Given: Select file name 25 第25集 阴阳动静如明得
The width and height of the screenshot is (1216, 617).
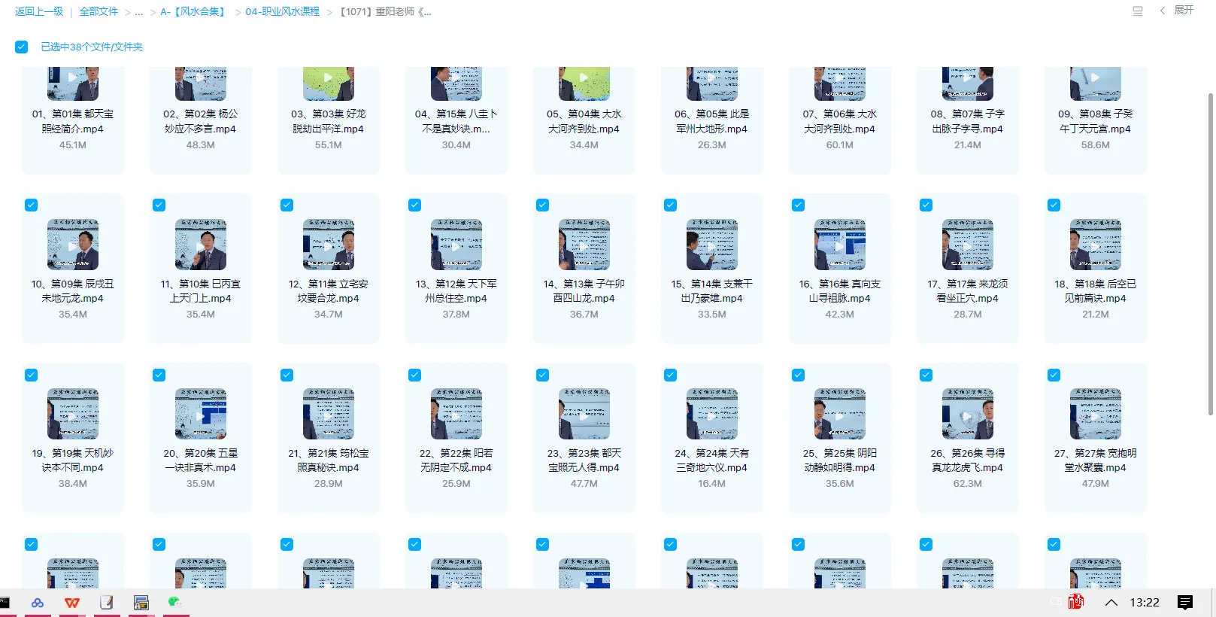Looking at the screenshot, I should click(840, 460).
